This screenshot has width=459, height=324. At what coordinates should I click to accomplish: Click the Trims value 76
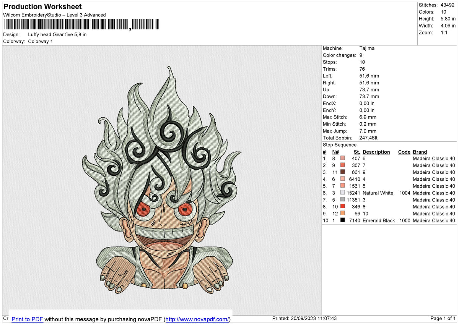362,69
